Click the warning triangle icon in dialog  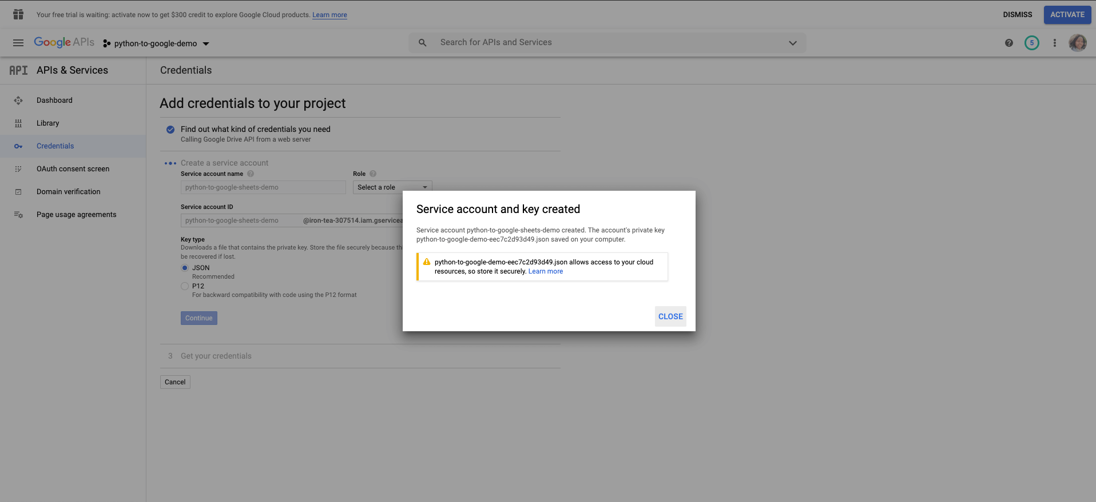coord(427,262)
